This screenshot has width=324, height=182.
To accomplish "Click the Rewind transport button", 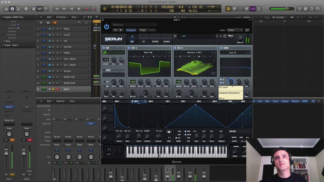I will coord(57,9).
